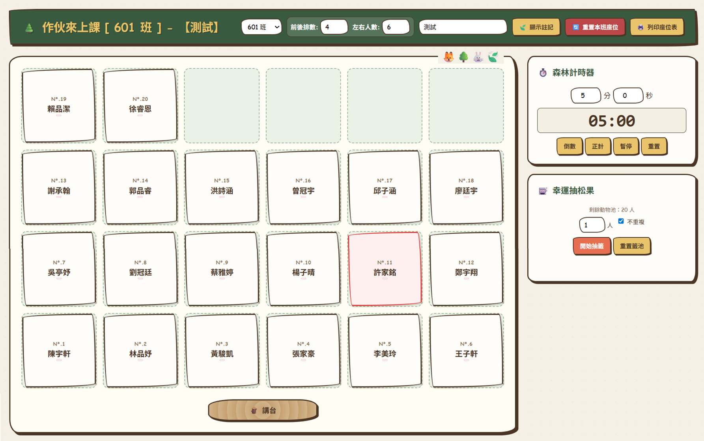Click the 講台 podium
704x441 pixels.
coord(263,411)
